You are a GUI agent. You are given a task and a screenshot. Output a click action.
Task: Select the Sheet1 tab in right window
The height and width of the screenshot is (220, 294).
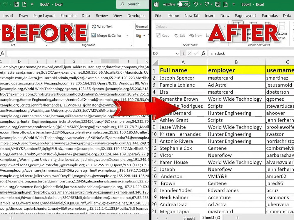coord(189,218)
